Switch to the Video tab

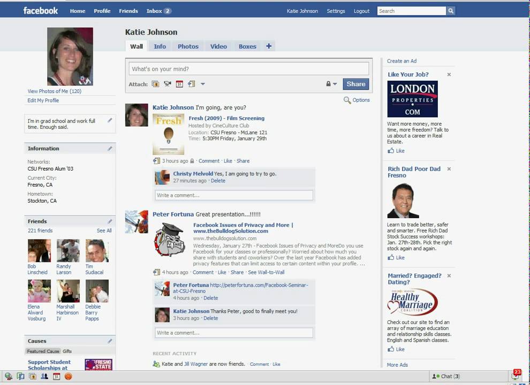218,47
